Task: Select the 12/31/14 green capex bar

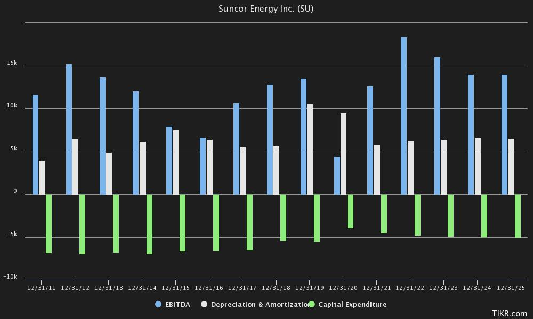Action: click(149, 224)
